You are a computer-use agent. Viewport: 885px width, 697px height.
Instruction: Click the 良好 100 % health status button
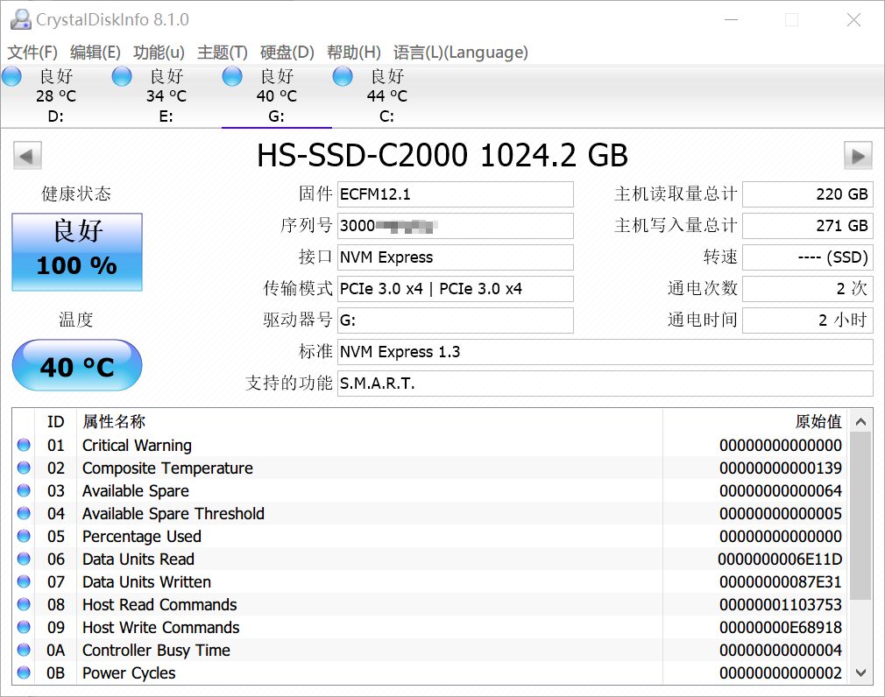[x=77, y=252]
